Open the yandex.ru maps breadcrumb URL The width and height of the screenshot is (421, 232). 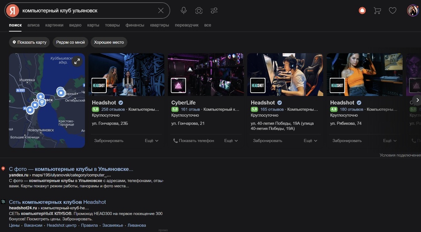tap(60, 175)
